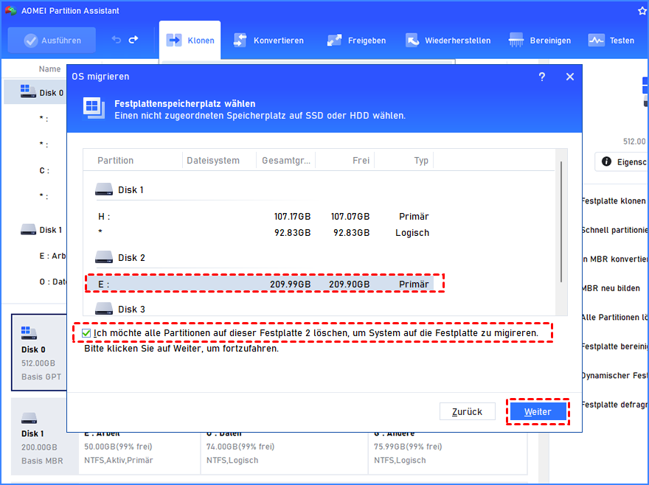The height and width of the screenshot is (485, 649).
Task: Click Alle Partitionen löschen option
Action: (x=614, y=318)
